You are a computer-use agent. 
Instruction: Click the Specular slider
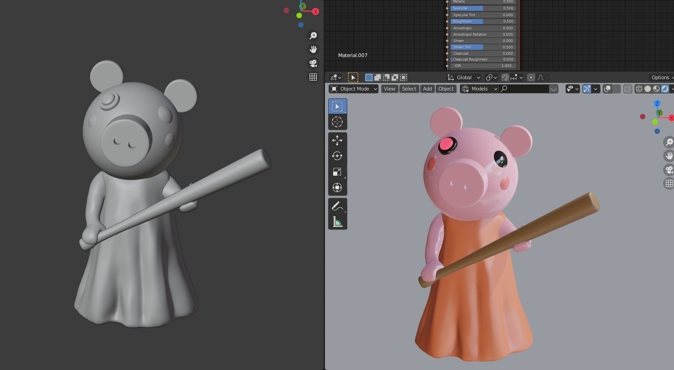[483, 8]
